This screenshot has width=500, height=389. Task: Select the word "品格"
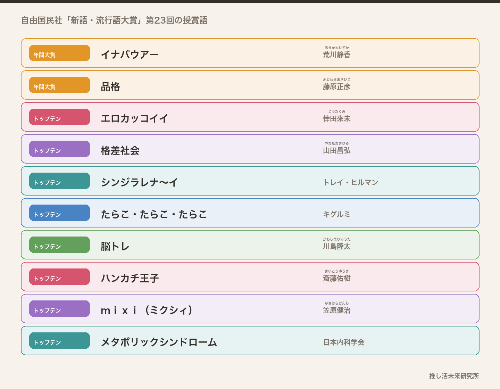(110, 86)
